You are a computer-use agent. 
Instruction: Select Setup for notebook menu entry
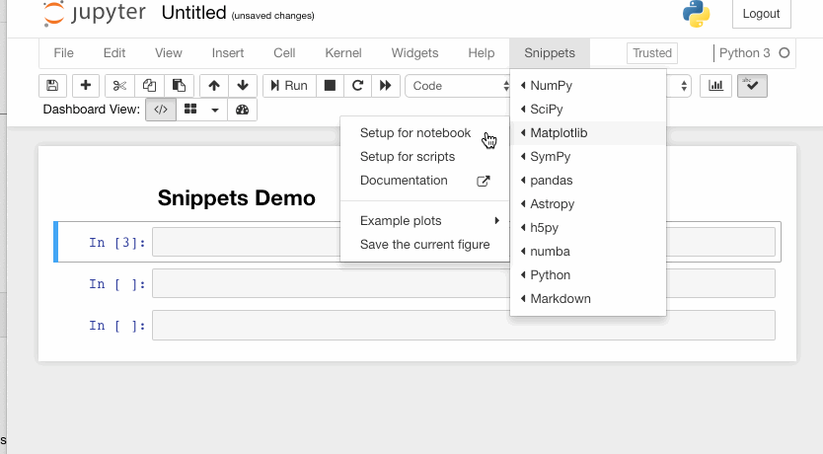[414, 133]
